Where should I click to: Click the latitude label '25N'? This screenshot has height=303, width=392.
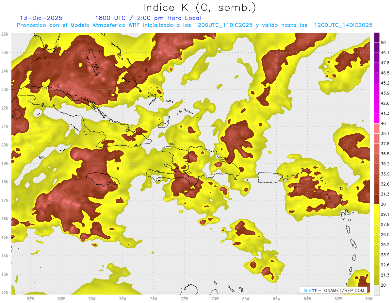(5, 53)
